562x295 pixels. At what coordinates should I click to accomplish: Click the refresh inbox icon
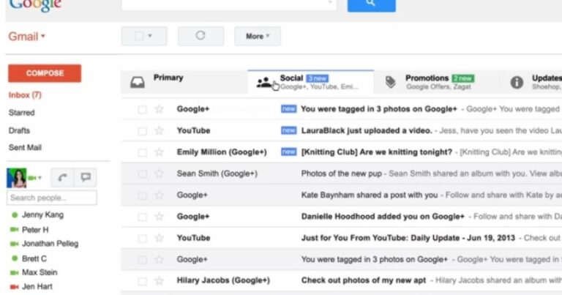[201, 35]
